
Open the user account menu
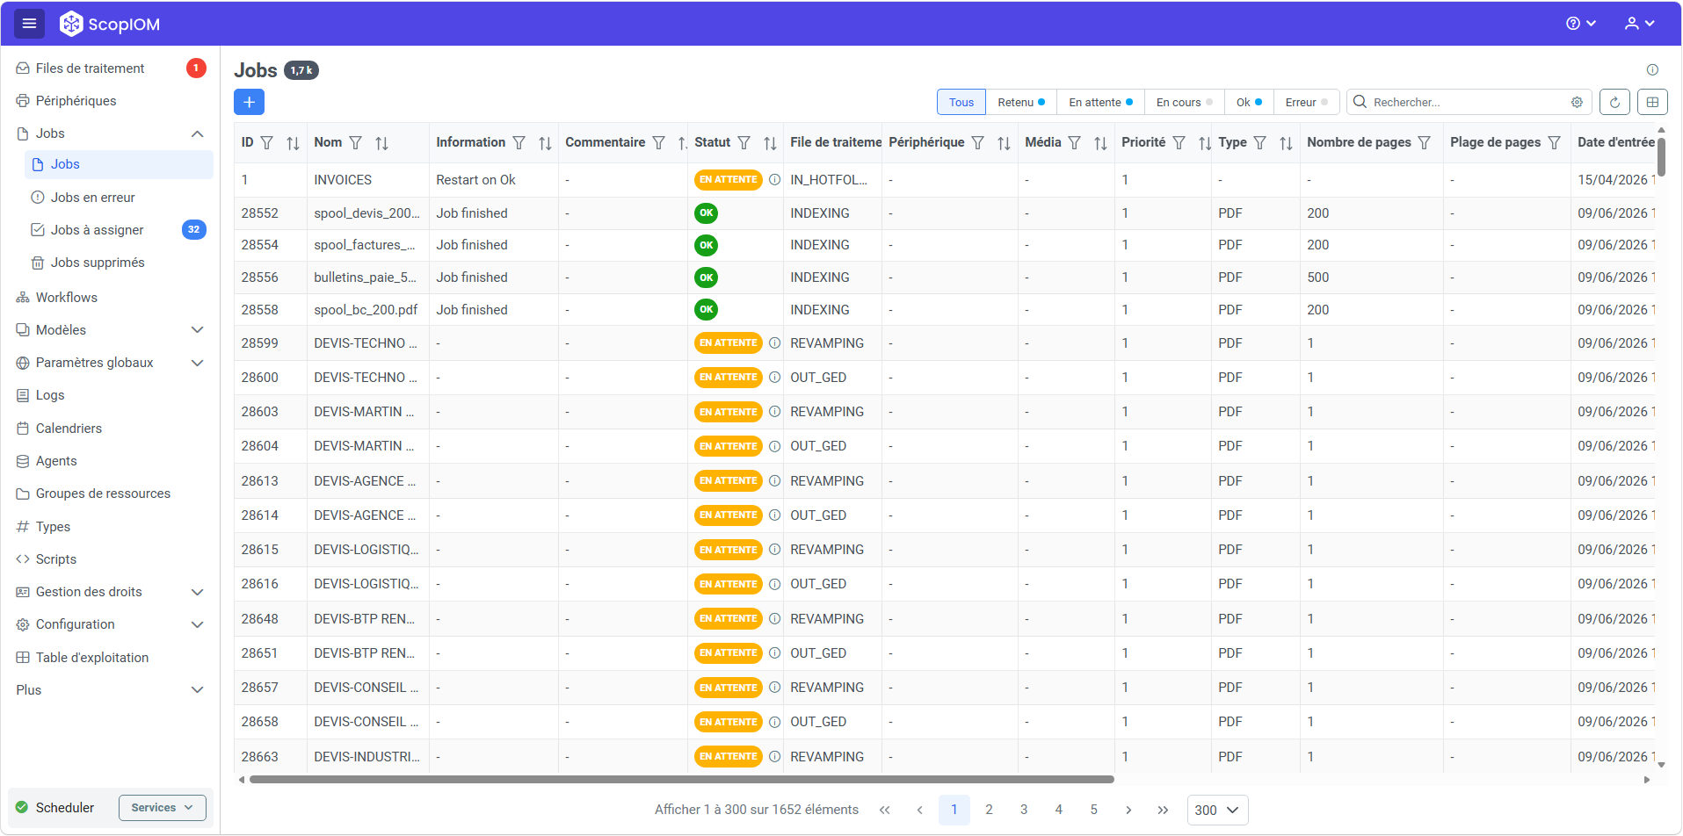[1639, 24]
